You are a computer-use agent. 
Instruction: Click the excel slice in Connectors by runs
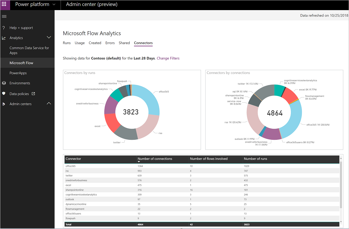coord(111,122)
